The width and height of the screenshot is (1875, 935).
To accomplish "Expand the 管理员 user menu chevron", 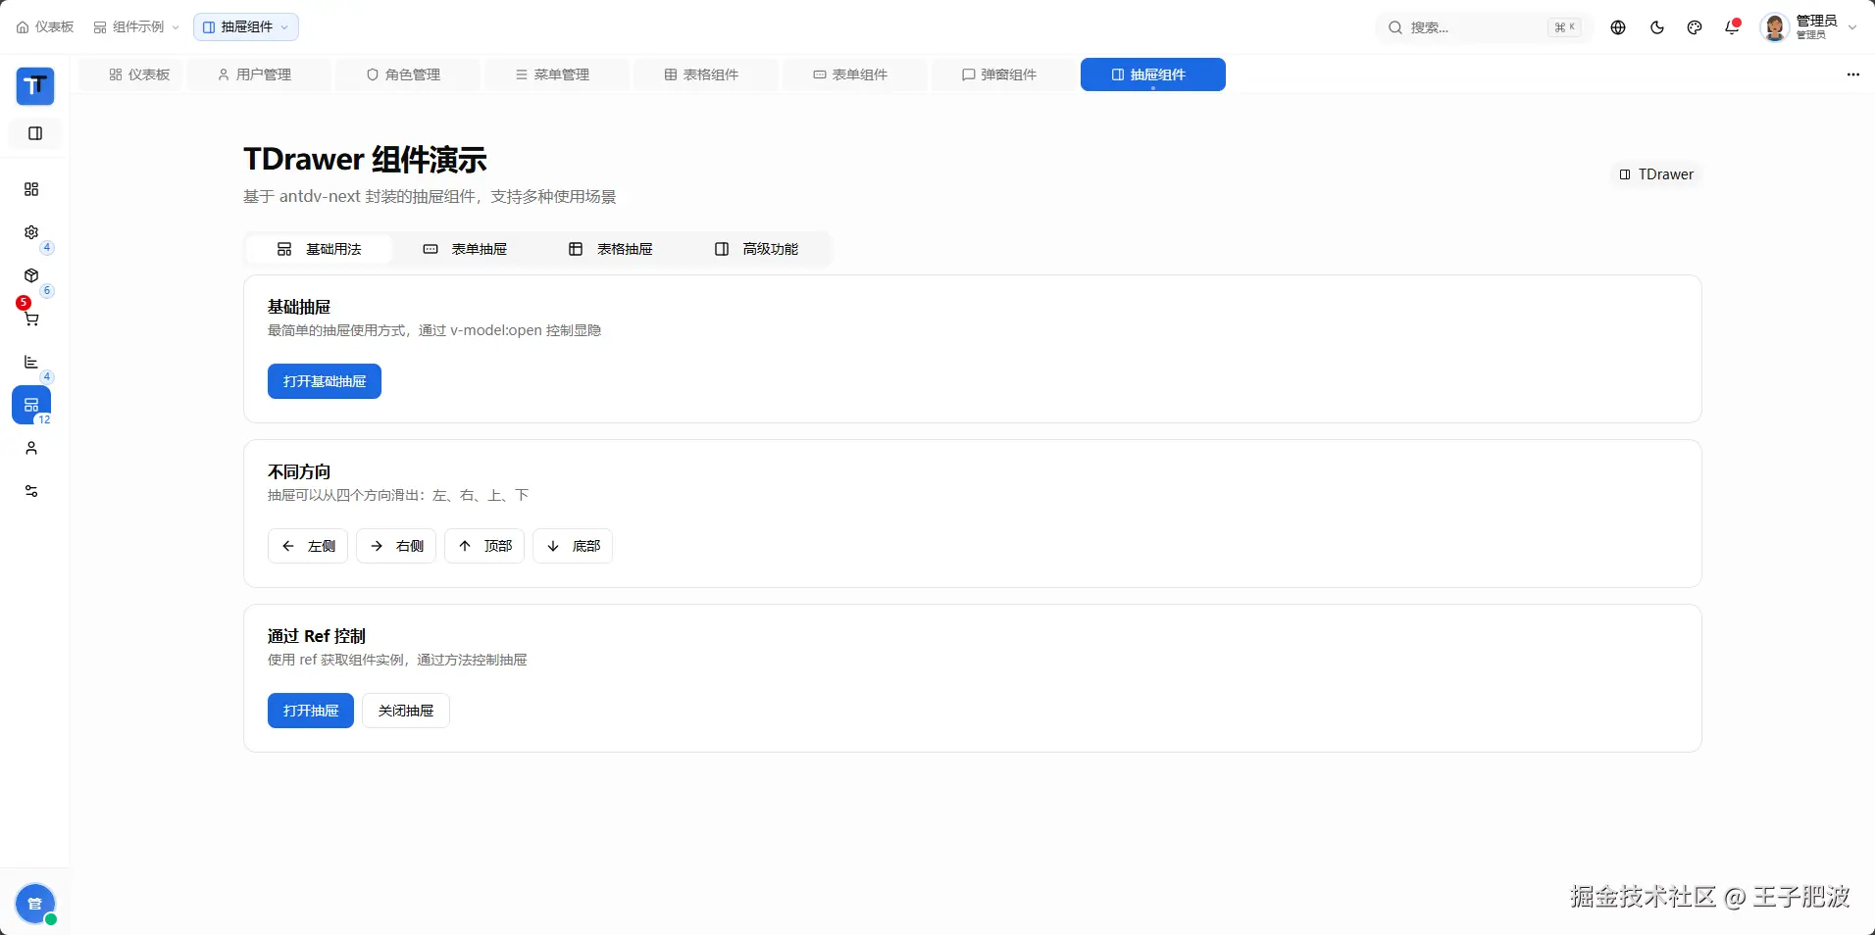I will pos(1852,27).
